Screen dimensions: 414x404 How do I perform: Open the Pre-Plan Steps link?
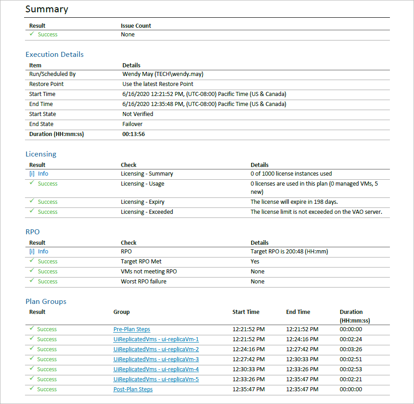pos(132,329)
